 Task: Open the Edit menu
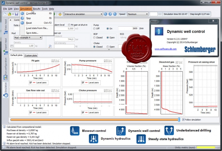pyautogui.click(x=10, y=9)
